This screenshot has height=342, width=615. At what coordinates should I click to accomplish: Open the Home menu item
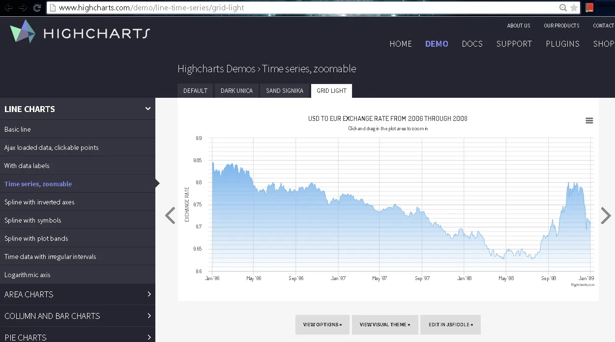pos(401,44)
